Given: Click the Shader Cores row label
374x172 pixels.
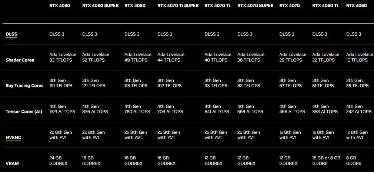Looking at the screenshot, I should coord(20,60).
